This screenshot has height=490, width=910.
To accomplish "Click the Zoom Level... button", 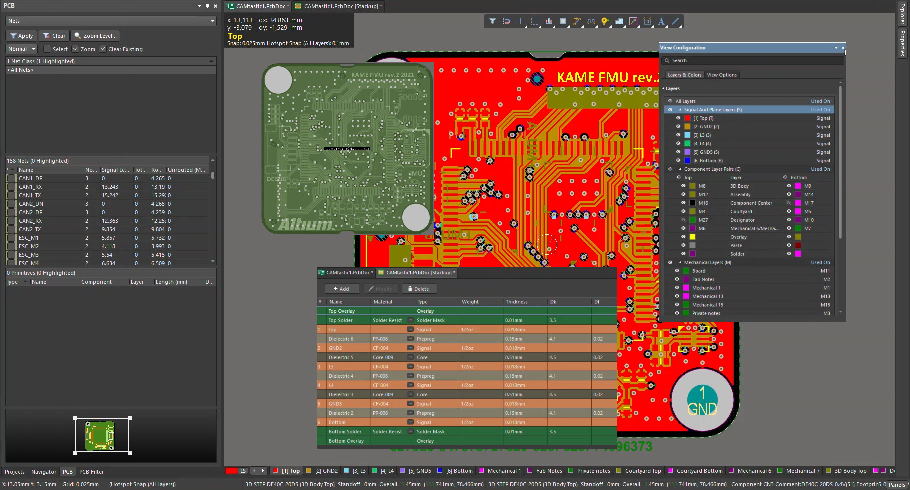I will [x=95, y=36].
